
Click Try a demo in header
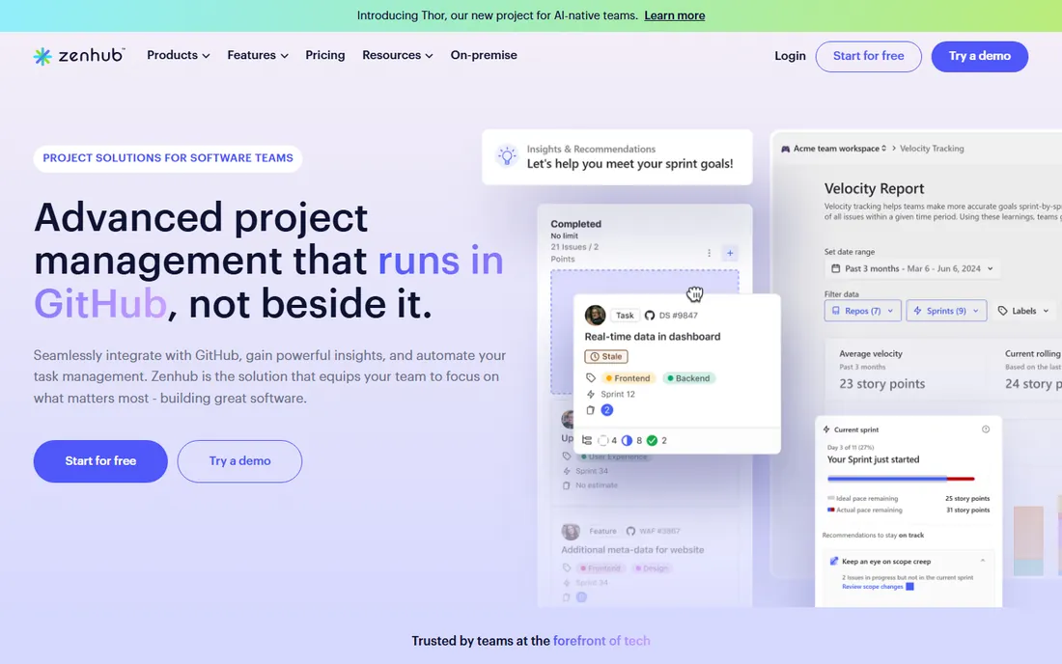(x=979, y=56)
